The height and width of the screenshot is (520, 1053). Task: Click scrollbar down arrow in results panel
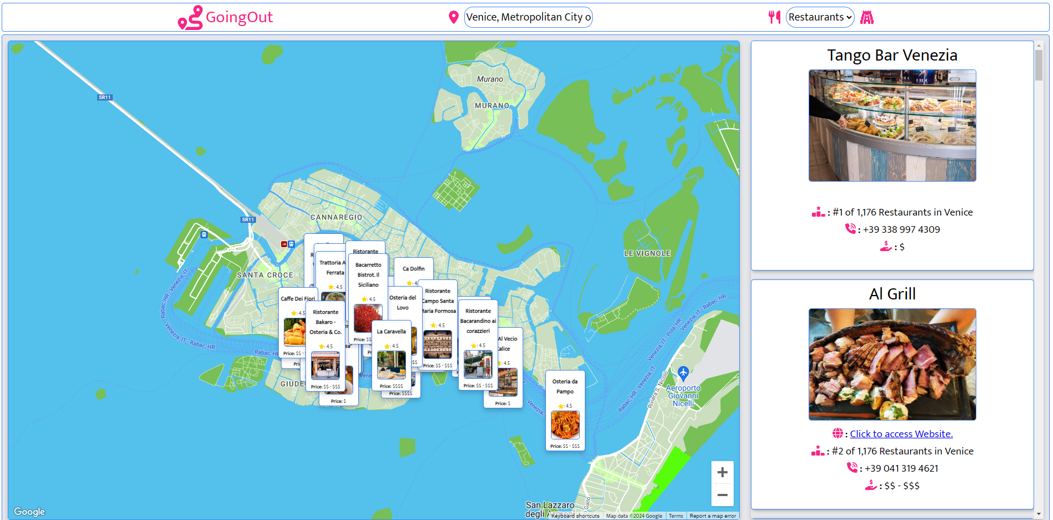pyautogui.click(x=1039, y=514)
